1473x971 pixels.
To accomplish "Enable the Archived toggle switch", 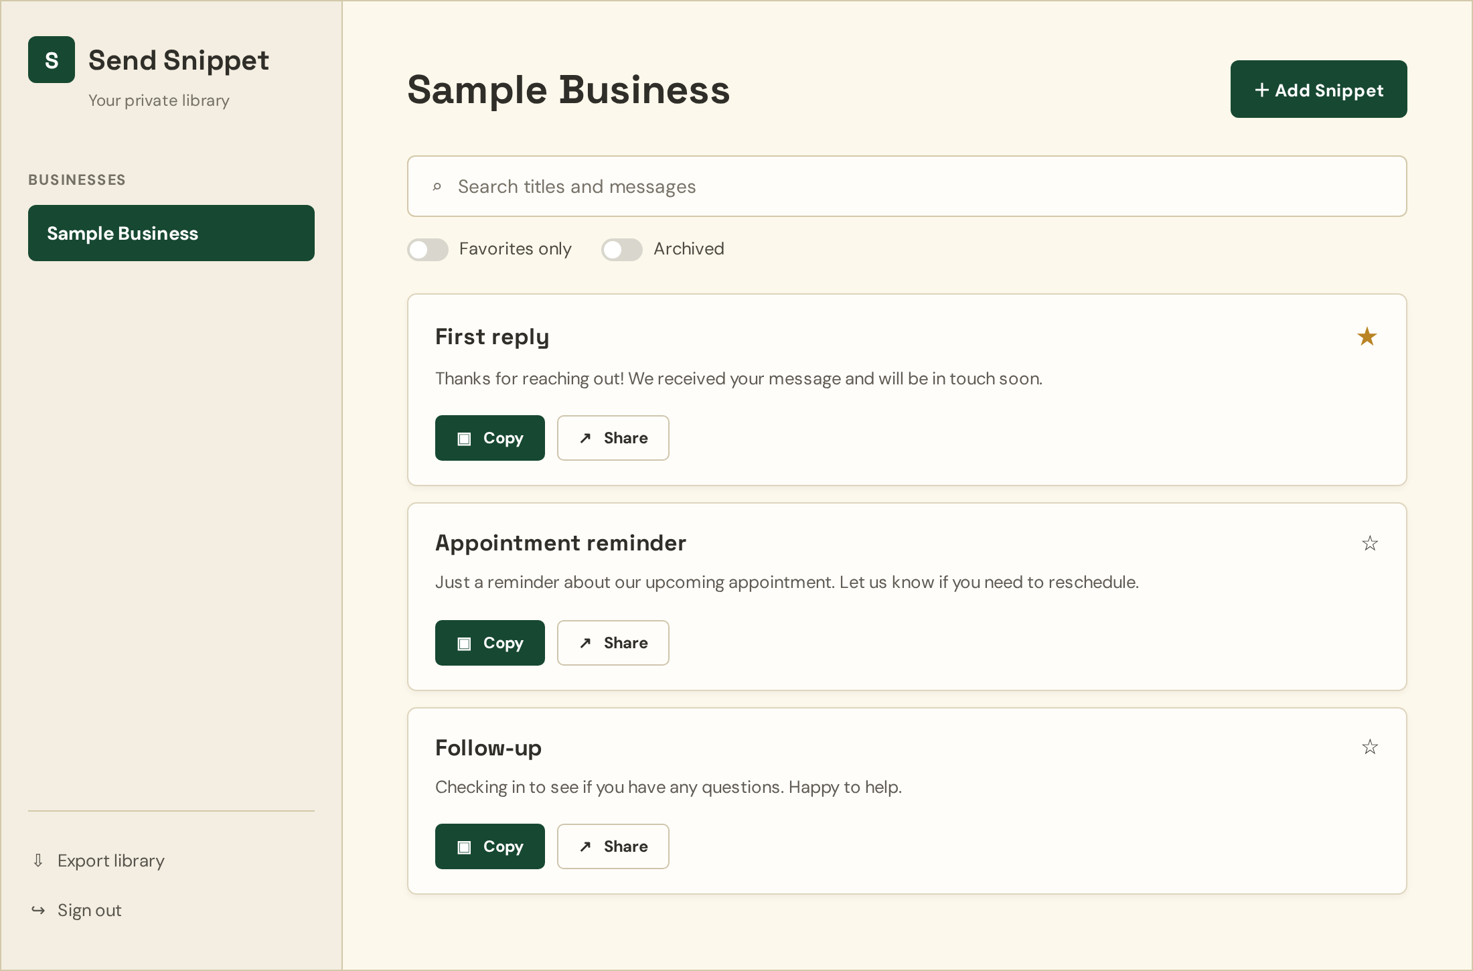I will pos(622,250).
